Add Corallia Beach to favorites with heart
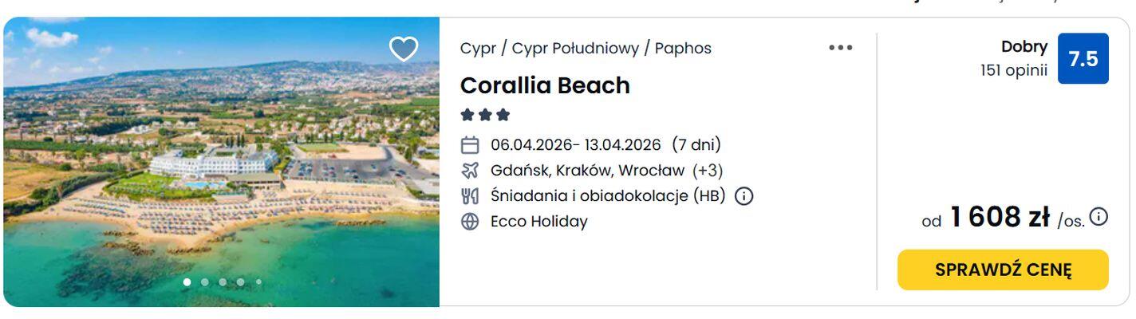 pyautogui.click(x=404, y=49)
